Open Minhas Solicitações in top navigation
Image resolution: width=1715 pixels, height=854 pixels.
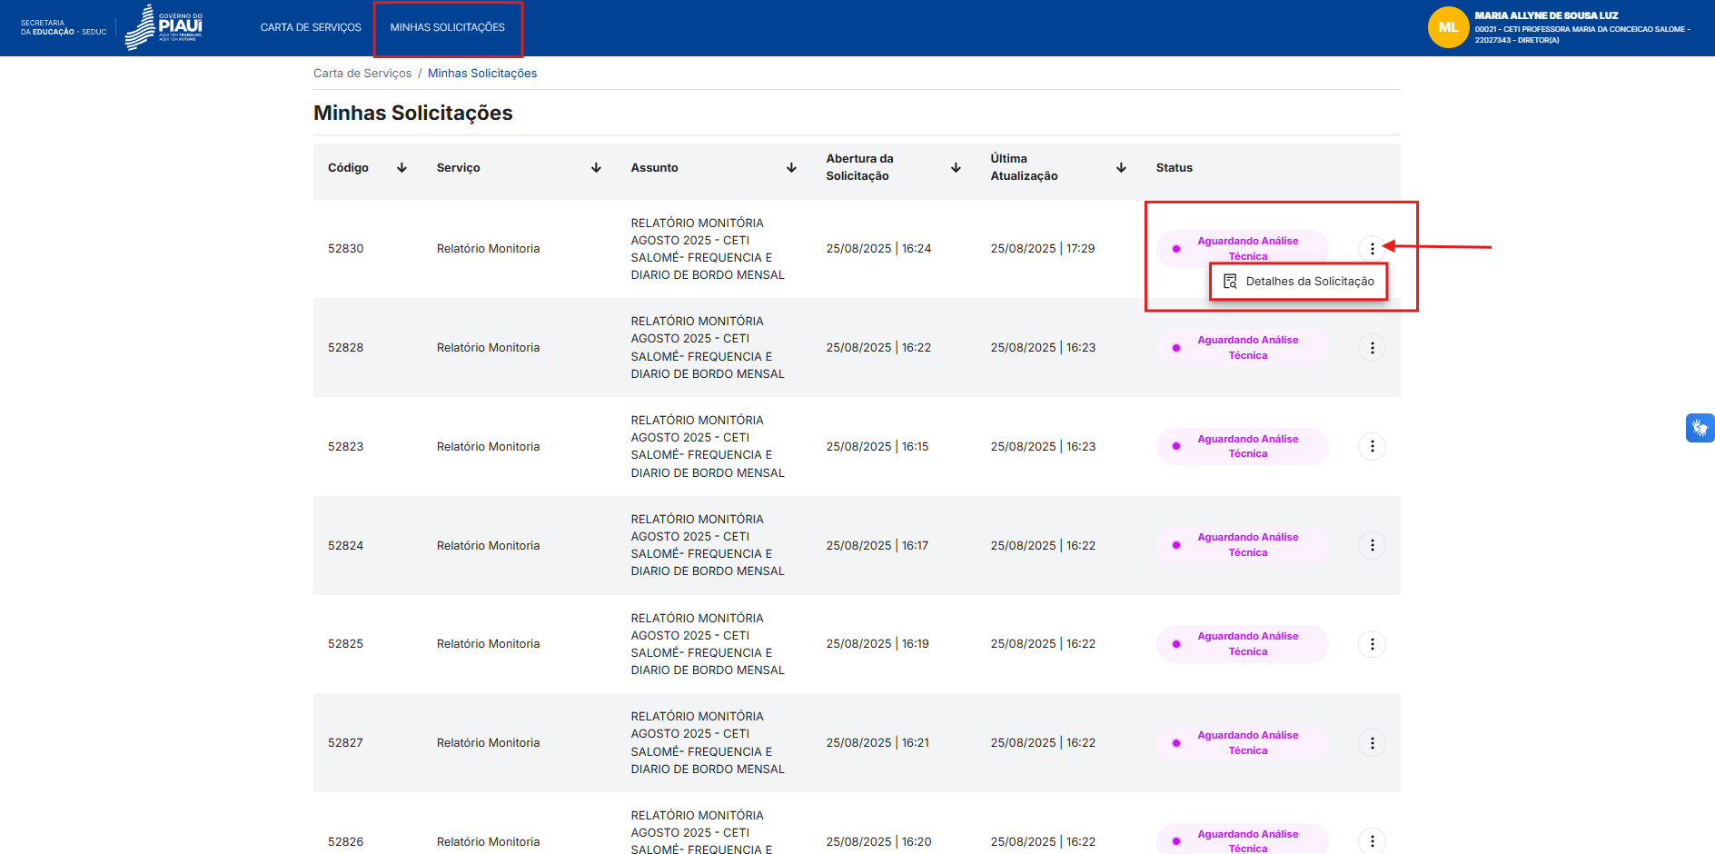click(x=448, y=27)
